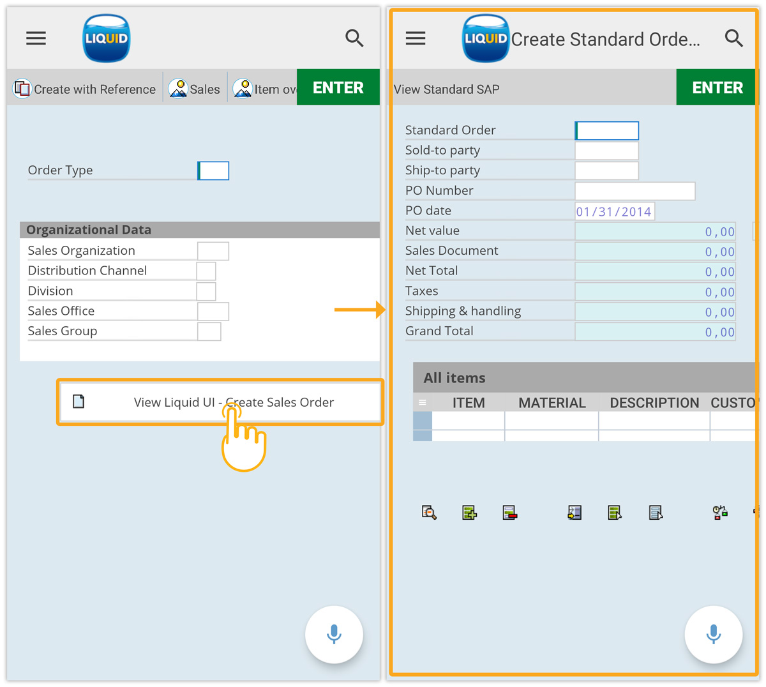The width and height of the screenshot is (766, 687).
Task: Click the Order Type input field
Action: (x=214, y=171)
